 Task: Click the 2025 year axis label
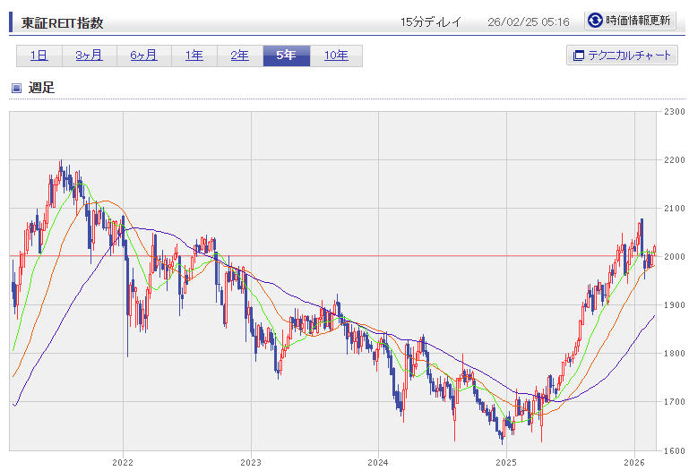pos(506,462)
